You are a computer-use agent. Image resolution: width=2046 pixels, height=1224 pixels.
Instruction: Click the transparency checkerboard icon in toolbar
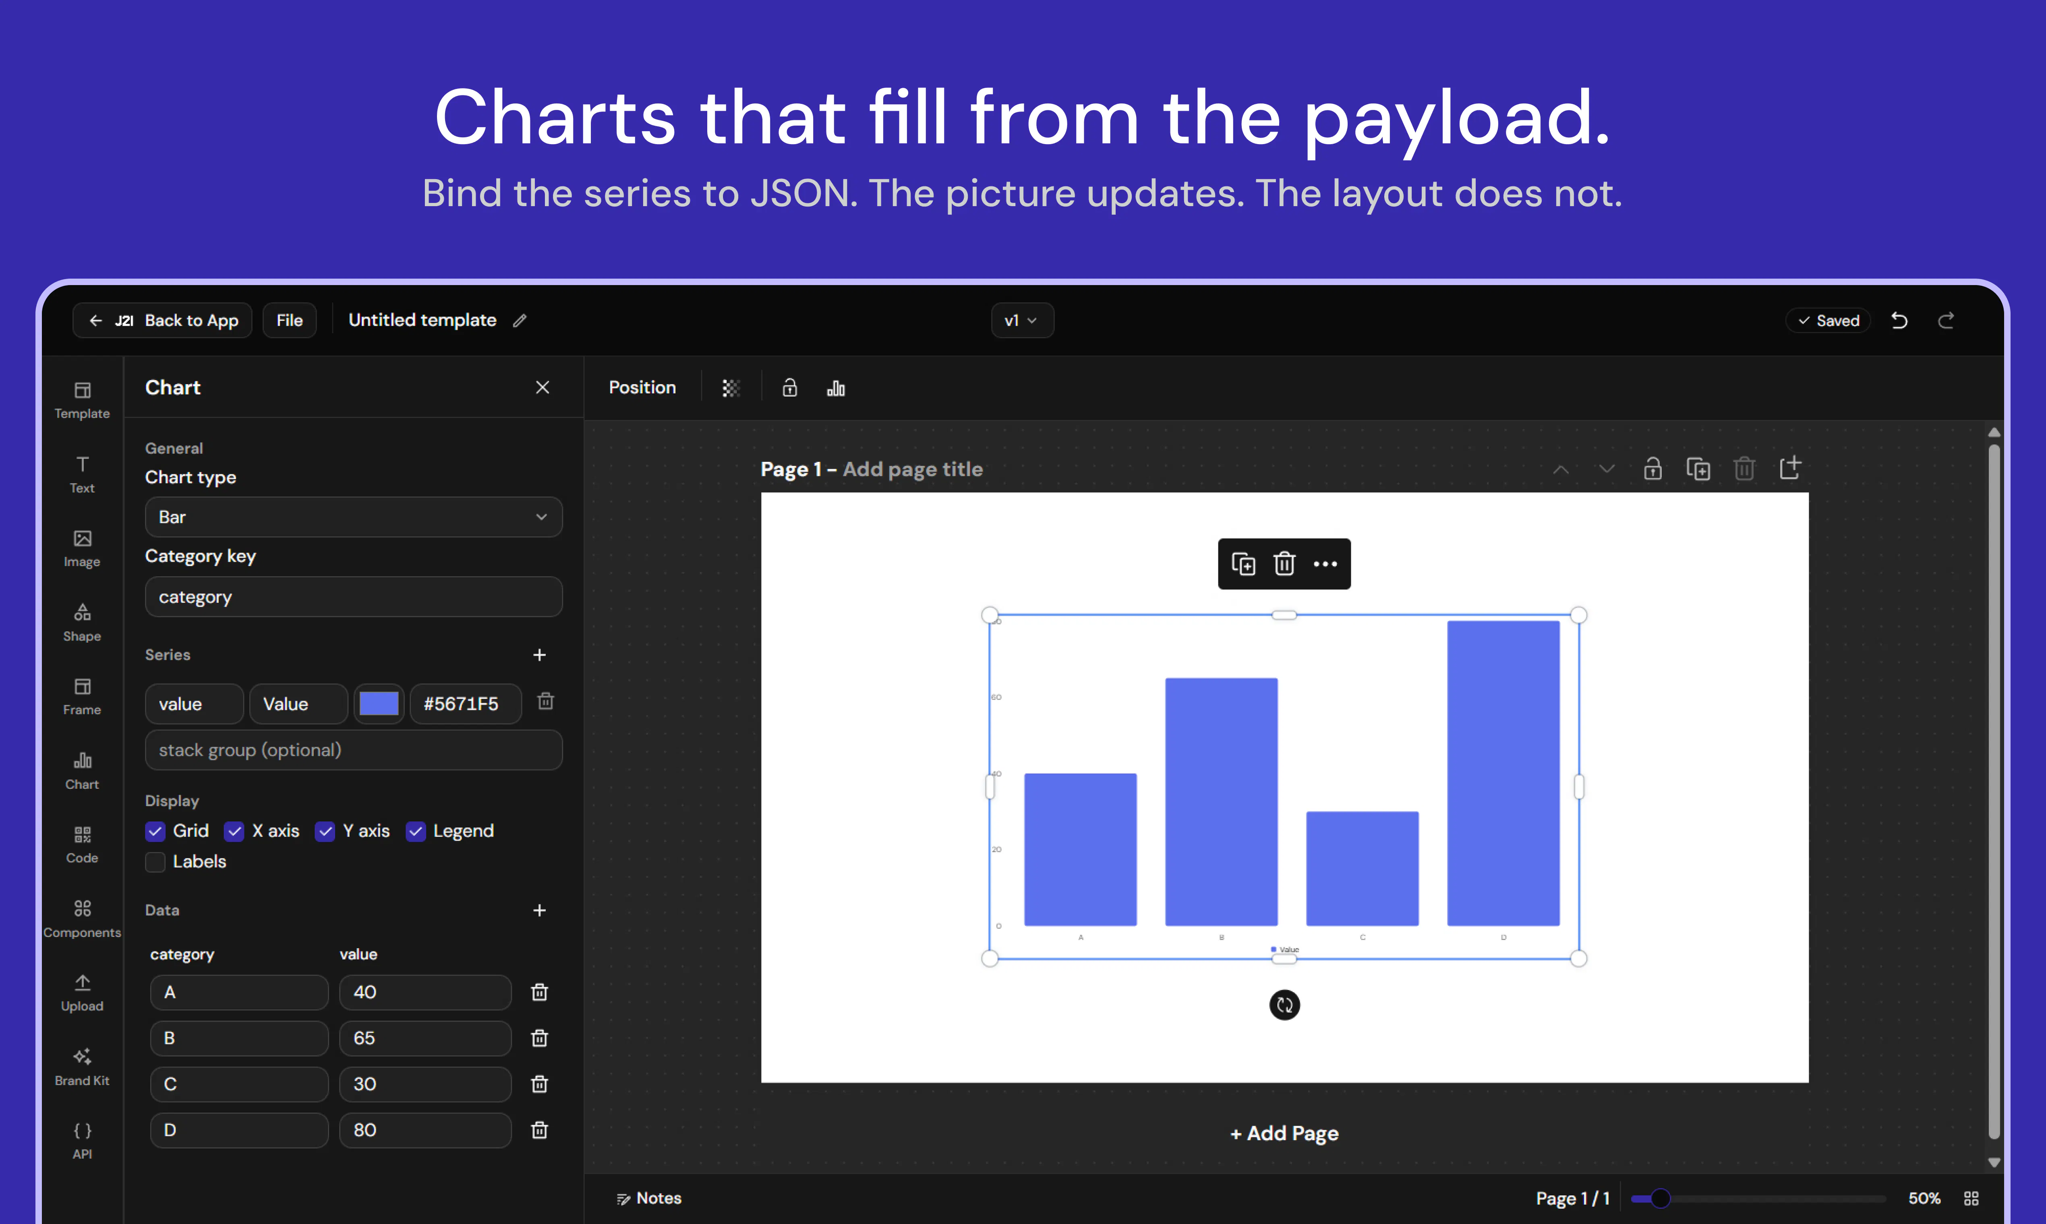[x=731, y=388]
